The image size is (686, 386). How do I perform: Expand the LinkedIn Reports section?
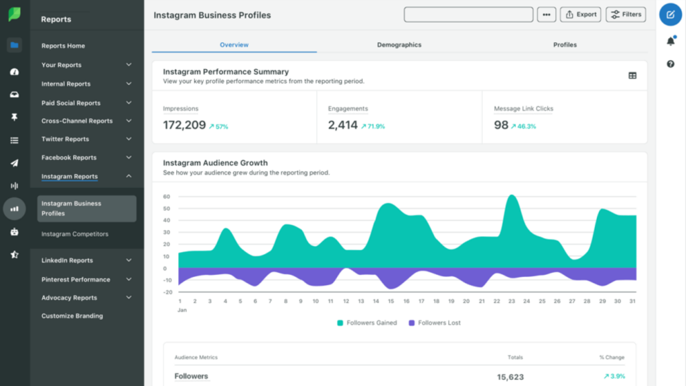click(x=129, y=260)
